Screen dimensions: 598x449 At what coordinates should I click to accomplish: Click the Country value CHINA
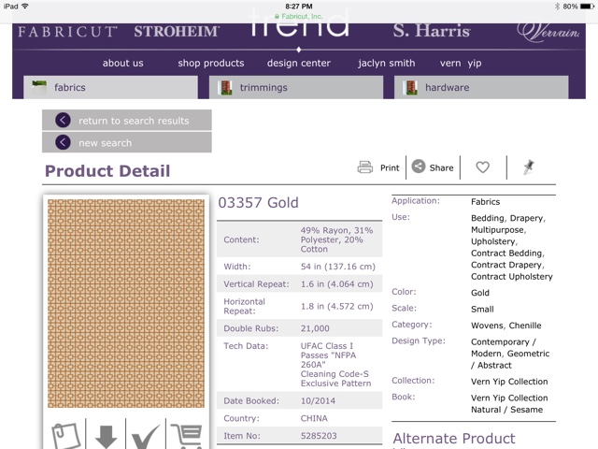(314, 418)
